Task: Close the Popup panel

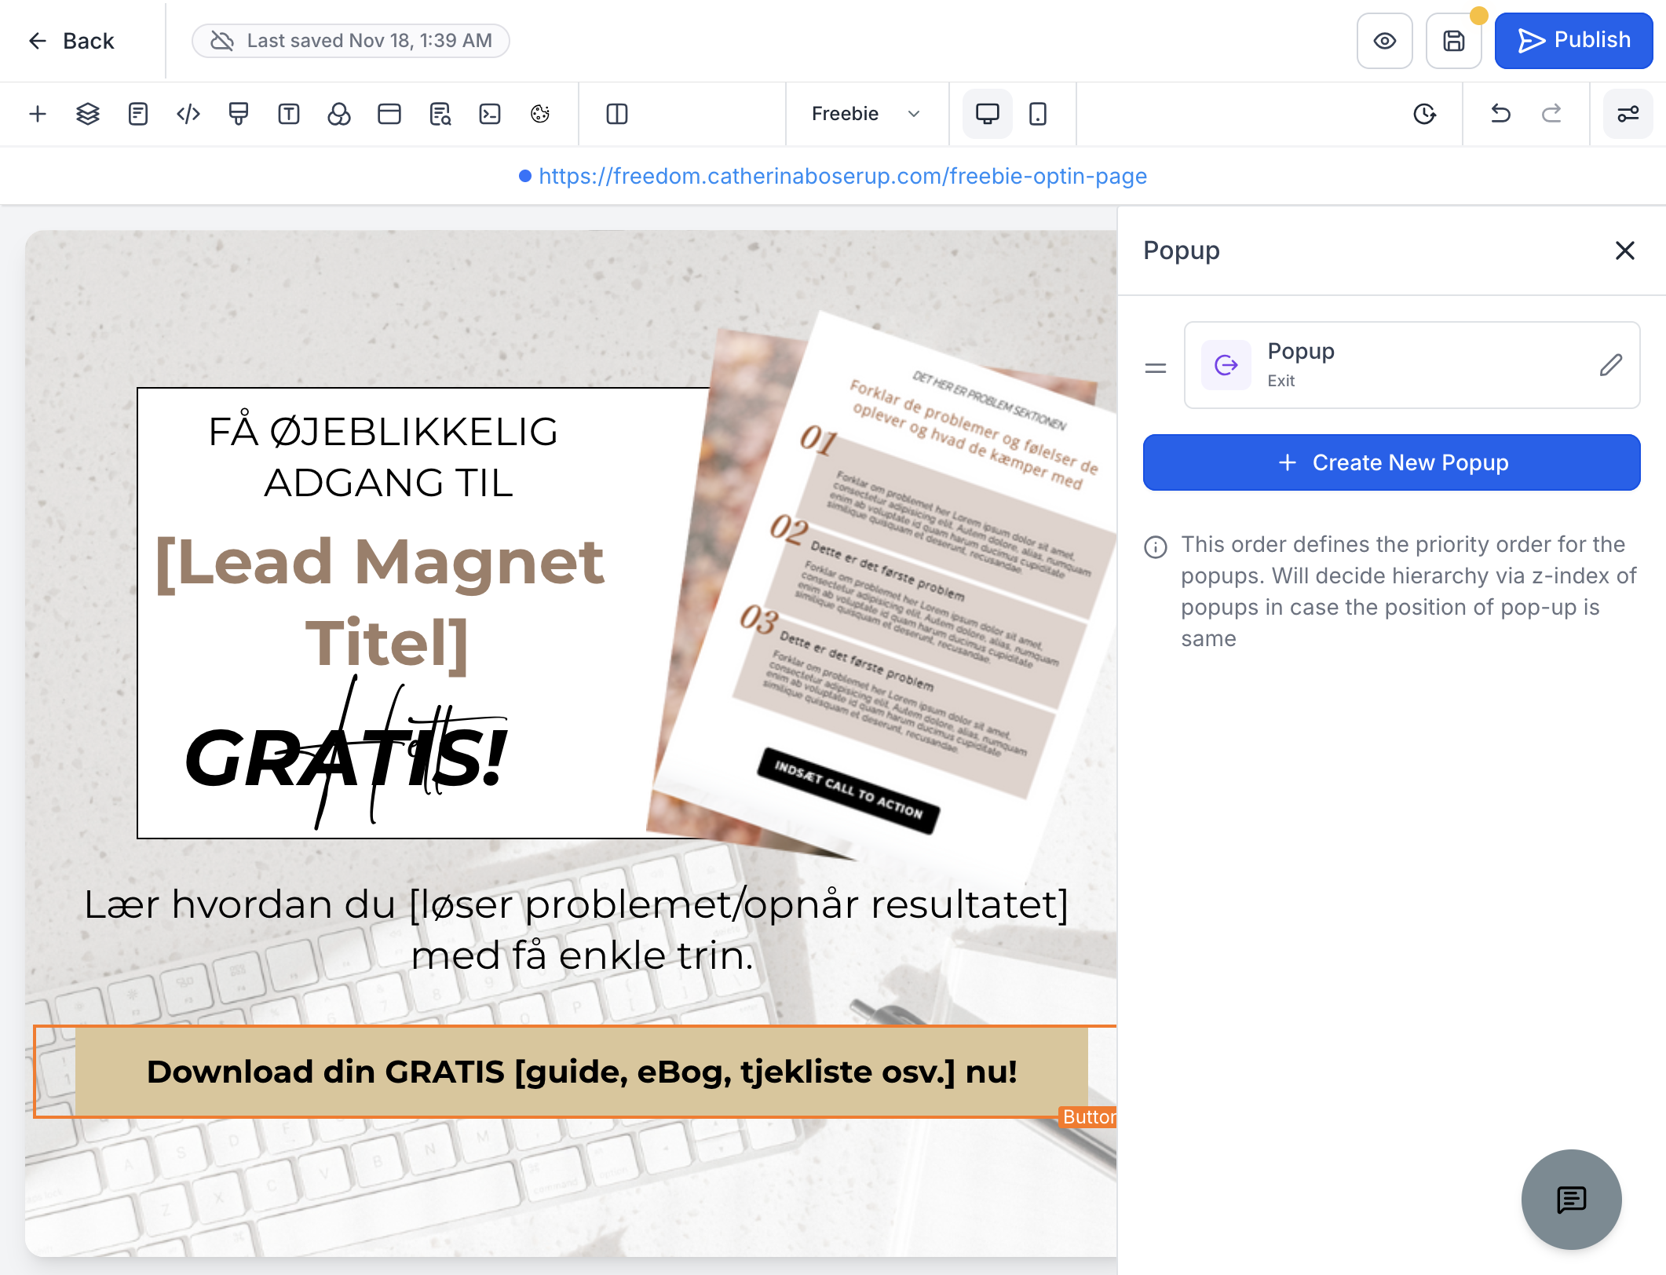Action: 1624,250
